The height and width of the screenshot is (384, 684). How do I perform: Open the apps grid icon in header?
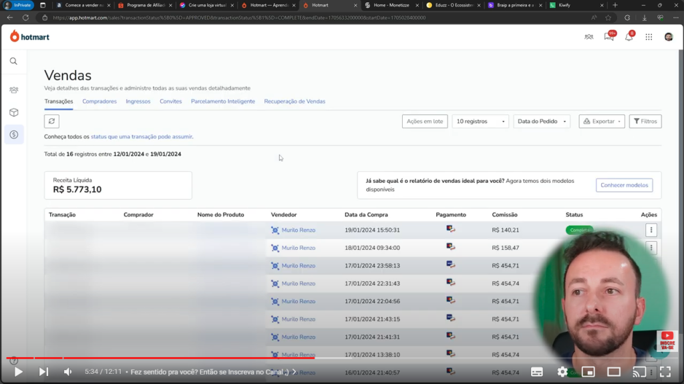[649, 37]
